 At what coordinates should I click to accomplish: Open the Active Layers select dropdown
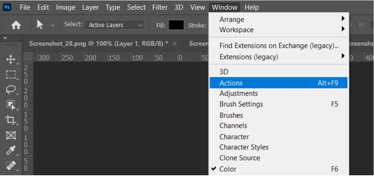114,25
